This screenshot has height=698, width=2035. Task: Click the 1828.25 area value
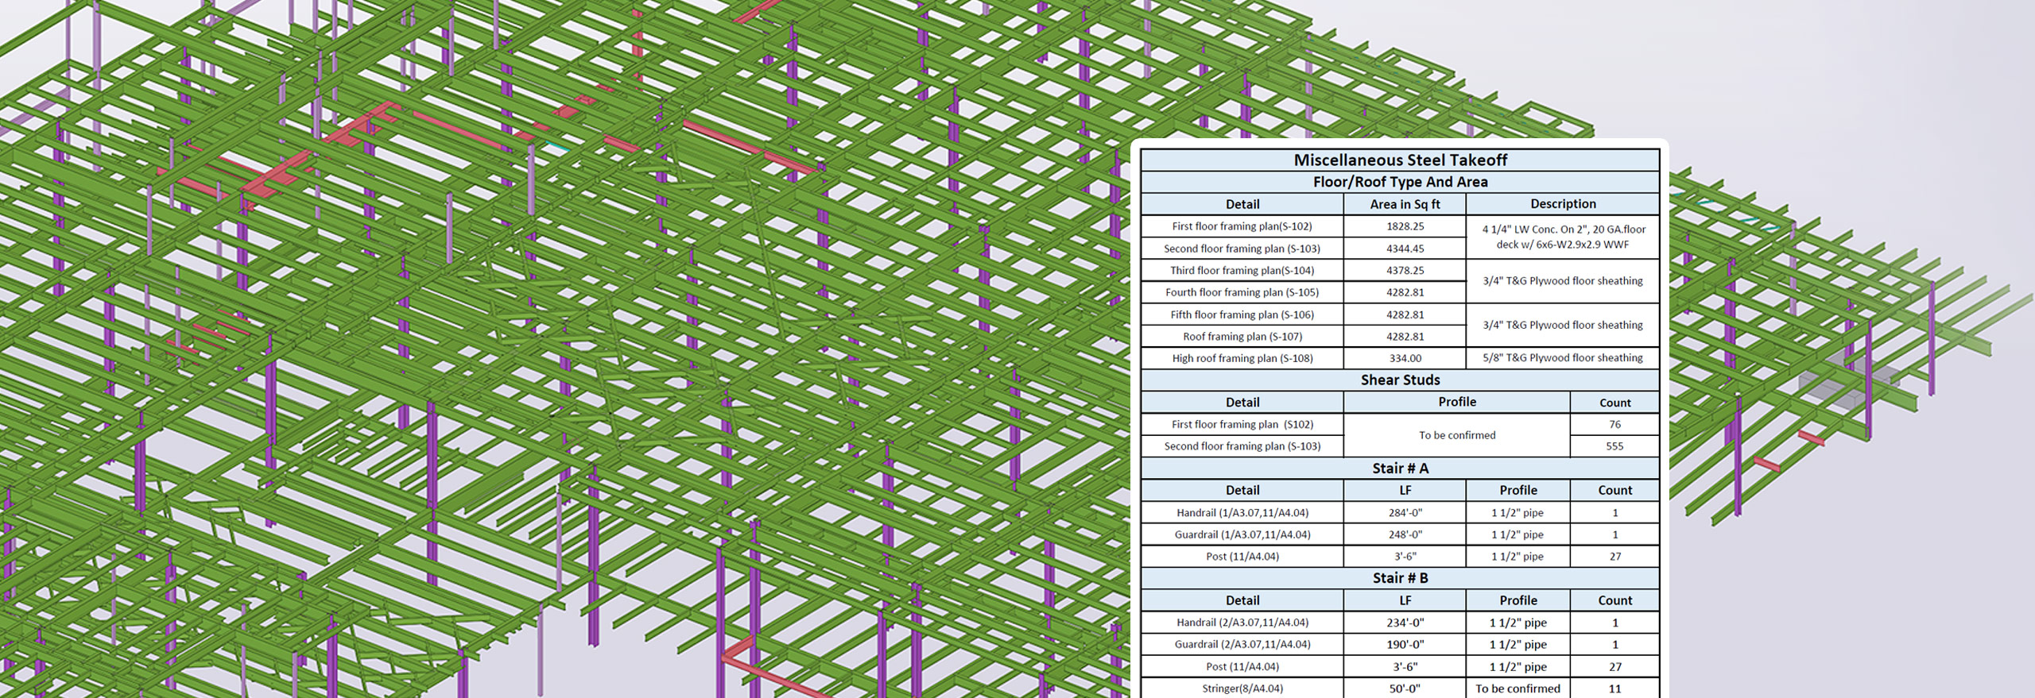(x=1405, y=226)
